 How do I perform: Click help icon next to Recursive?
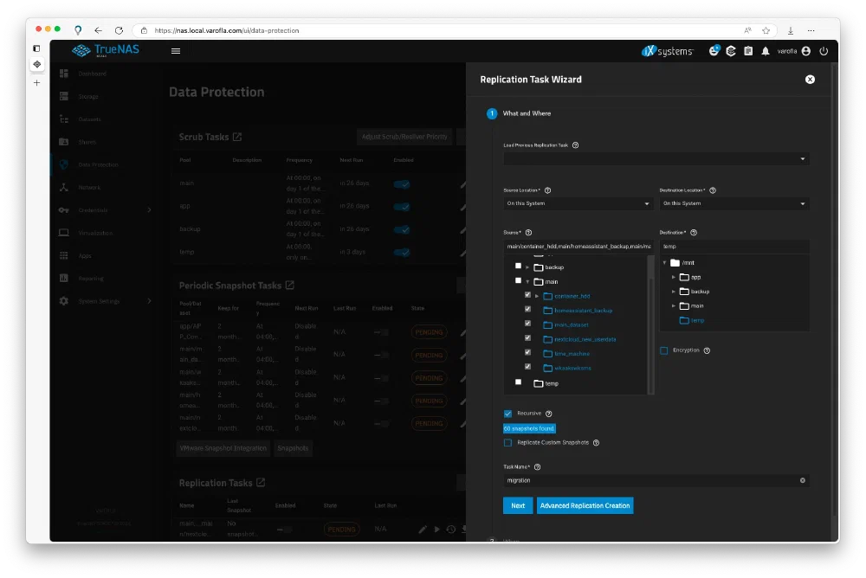click(x=549, y=414)
